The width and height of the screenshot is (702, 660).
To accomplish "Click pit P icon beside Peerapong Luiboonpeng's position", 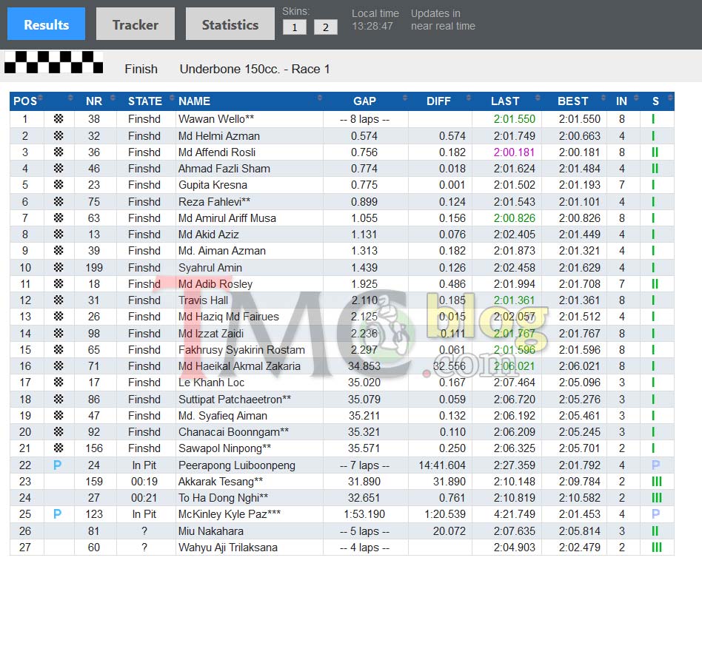I will 57,465.
